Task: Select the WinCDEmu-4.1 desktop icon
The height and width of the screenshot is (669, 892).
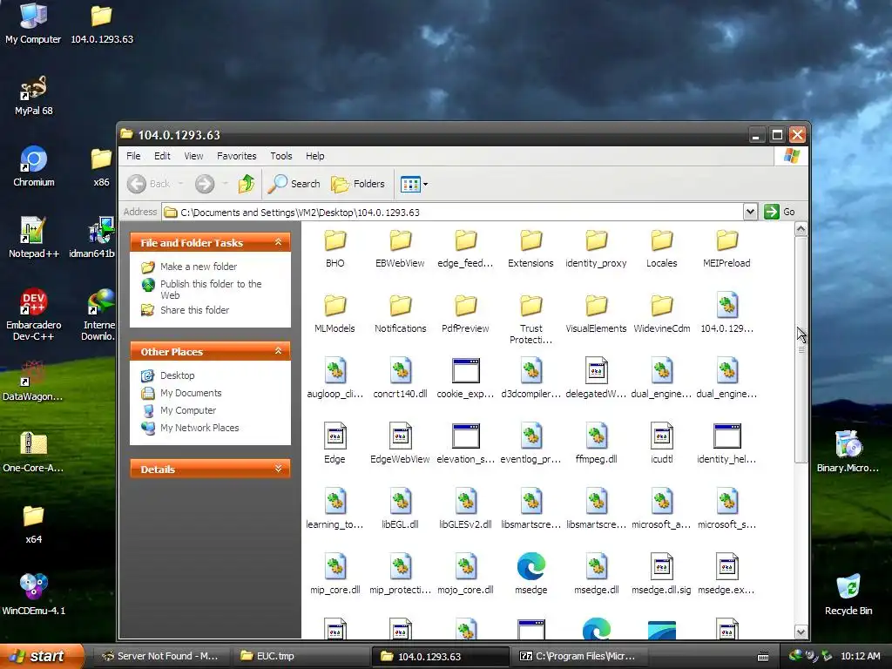Action: coord(34,594)
